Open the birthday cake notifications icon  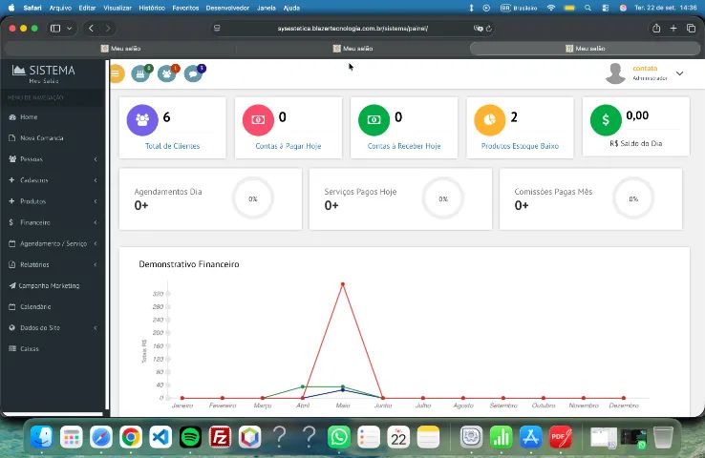pos(140,73)
